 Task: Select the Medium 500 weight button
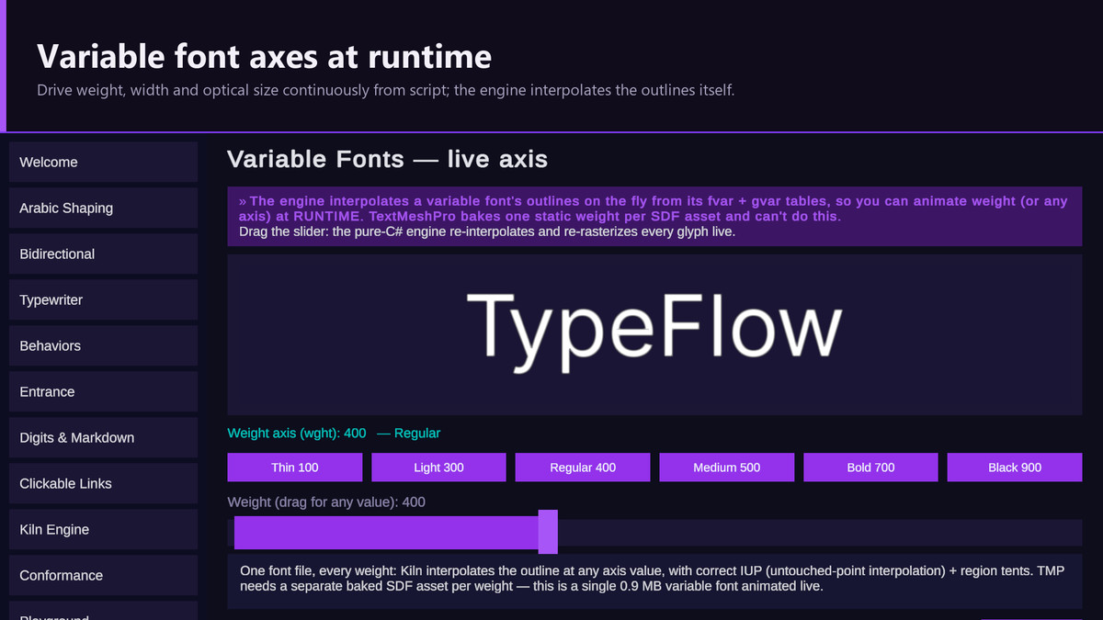pyautogui.click(x=727, y=468)
